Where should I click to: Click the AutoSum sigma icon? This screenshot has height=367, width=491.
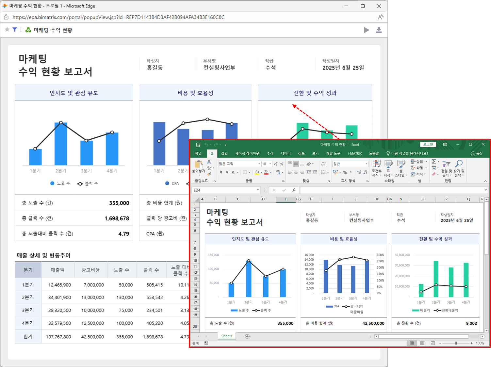434,162
